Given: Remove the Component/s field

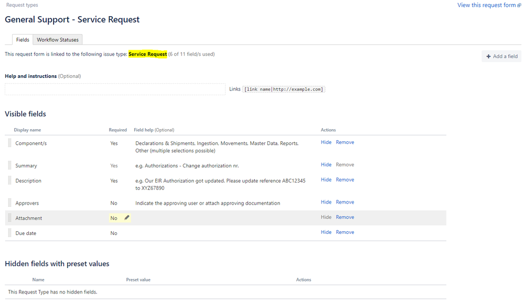Looking at the screenshot, I should coord(345,142).
